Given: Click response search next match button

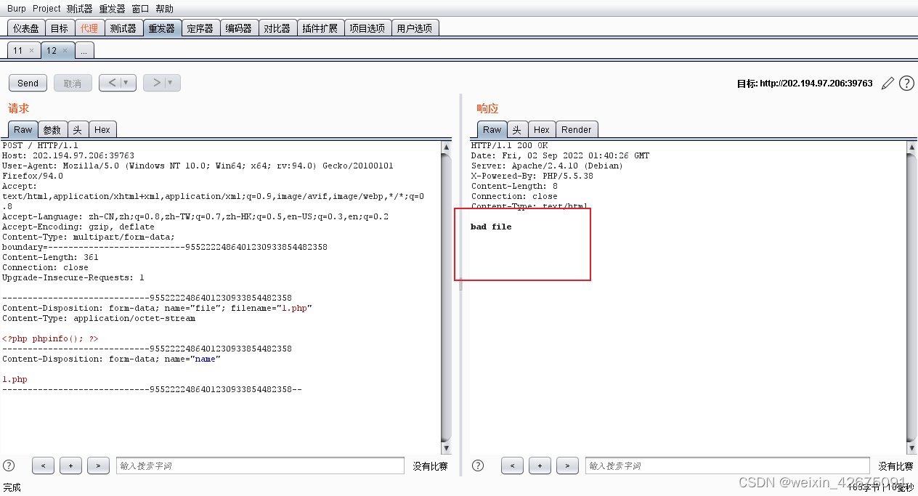Looking at the screenshot, I should [567, 465].
